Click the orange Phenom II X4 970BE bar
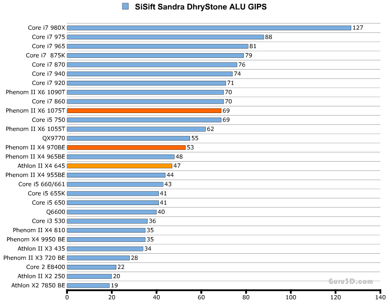 126,148
